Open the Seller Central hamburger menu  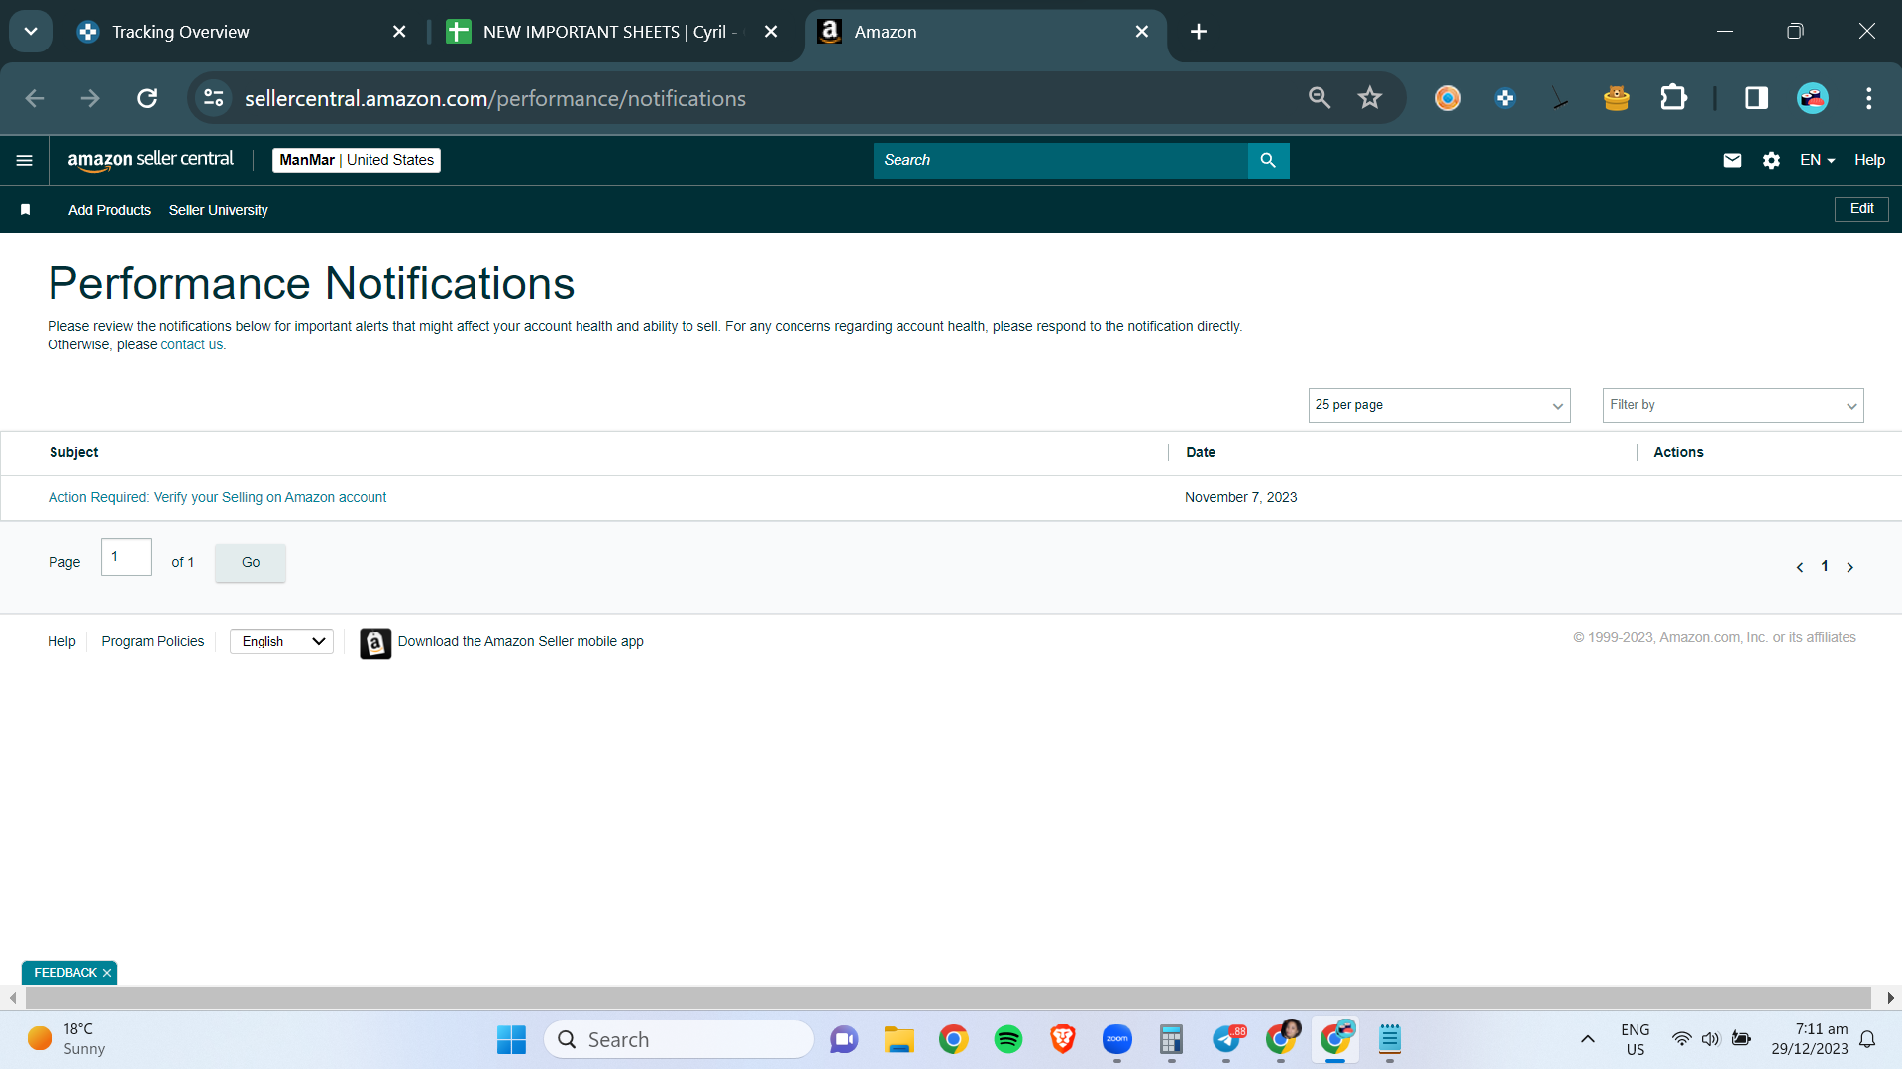tap(25, 160)
